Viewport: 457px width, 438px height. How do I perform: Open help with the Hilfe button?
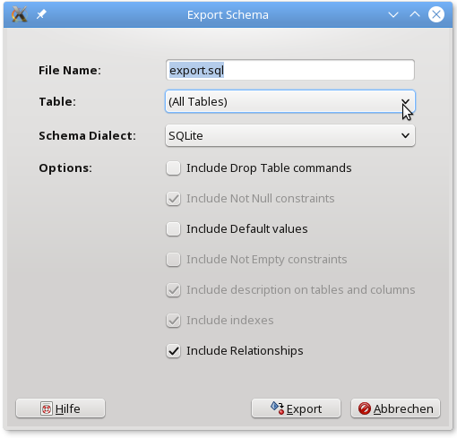[x=60, y=408]
